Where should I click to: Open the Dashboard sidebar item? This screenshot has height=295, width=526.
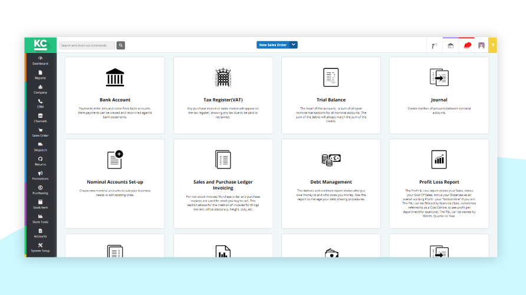pyautogui.click(x=40, y=61)
